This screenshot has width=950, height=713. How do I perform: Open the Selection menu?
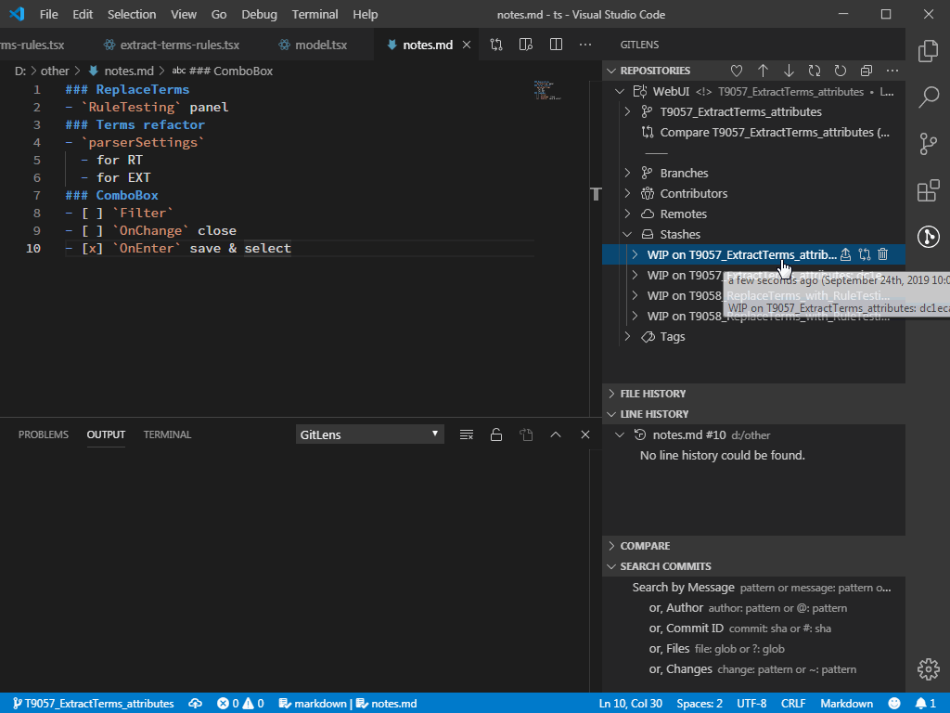pyautogui.click(x=132, y=15)
